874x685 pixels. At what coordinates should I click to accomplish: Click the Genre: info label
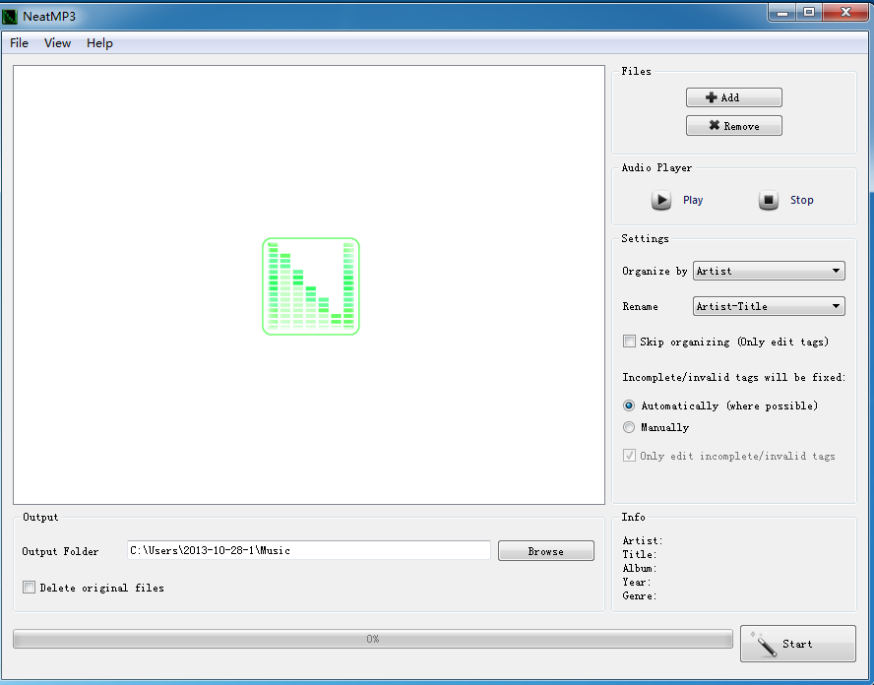[640, 595]
